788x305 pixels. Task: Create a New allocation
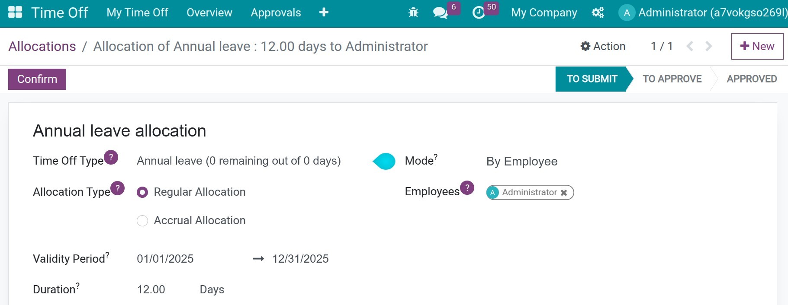pos(757,46)
